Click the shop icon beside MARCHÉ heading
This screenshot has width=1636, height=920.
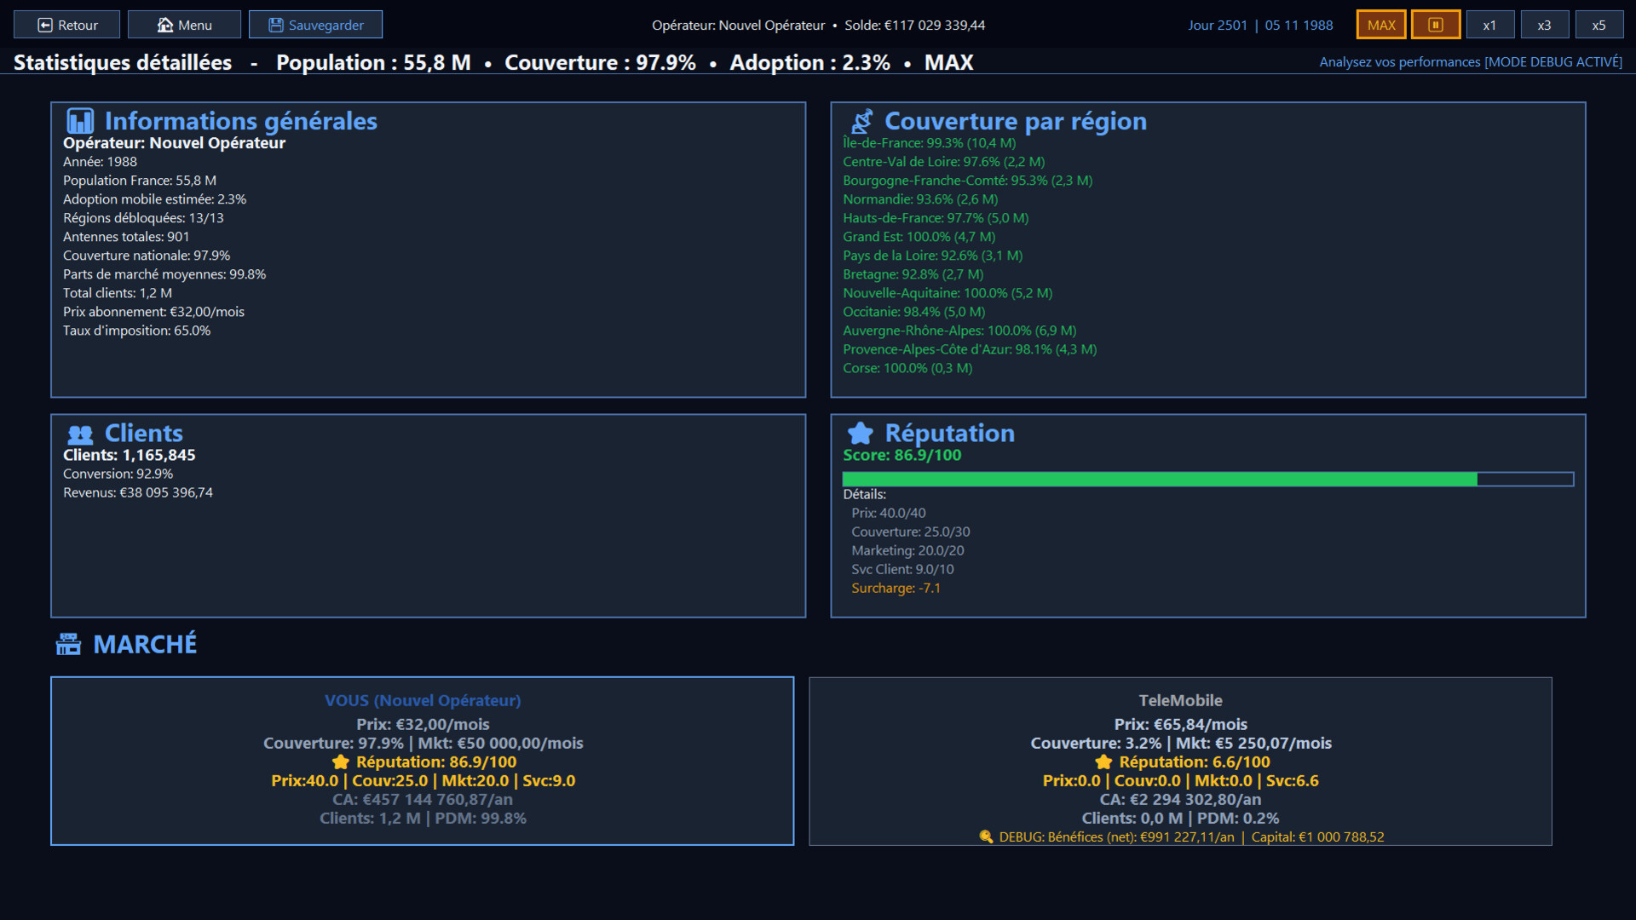(x=68, y=645)
